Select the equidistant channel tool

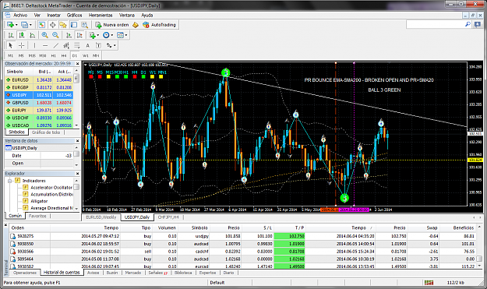tap(66, 46)
